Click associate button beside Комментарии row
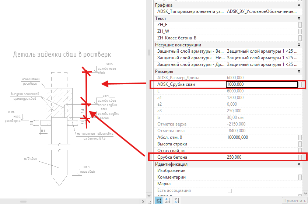Image resolution: width=308 pixels, height=204 pixels. pos(300,177)
